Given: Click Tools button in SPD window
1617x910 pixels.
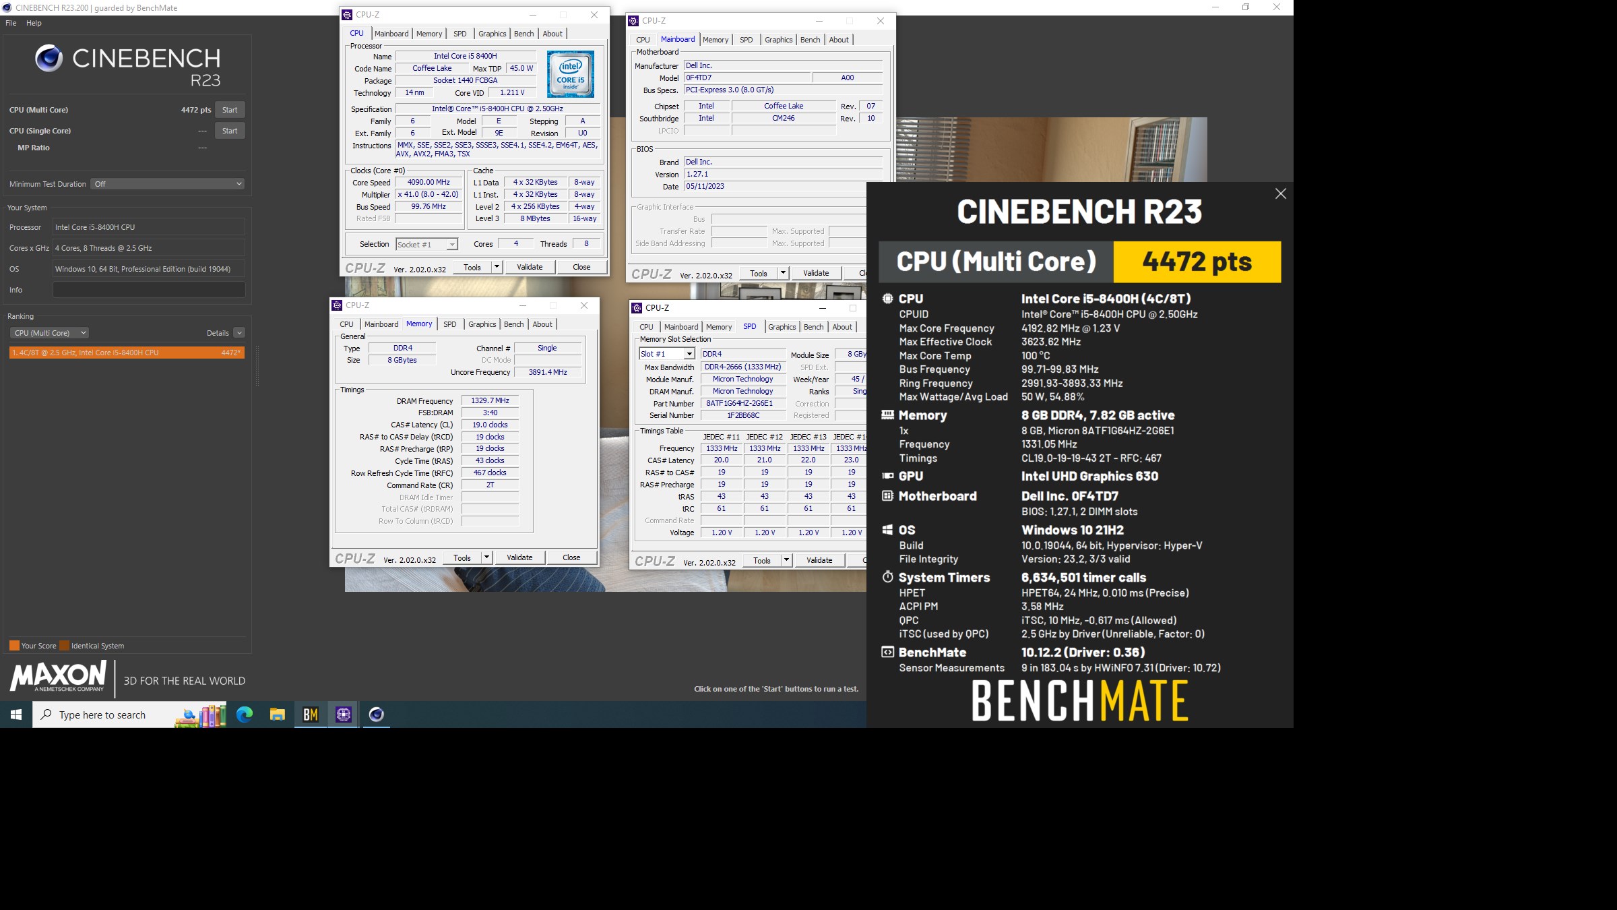Looking at the screenshot, I should (x=762, y=560).
